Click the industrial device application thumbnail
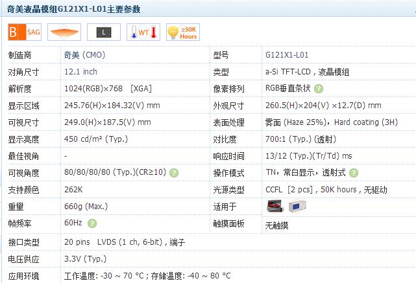This screenshot has width=416, height=283. [297, 206]
